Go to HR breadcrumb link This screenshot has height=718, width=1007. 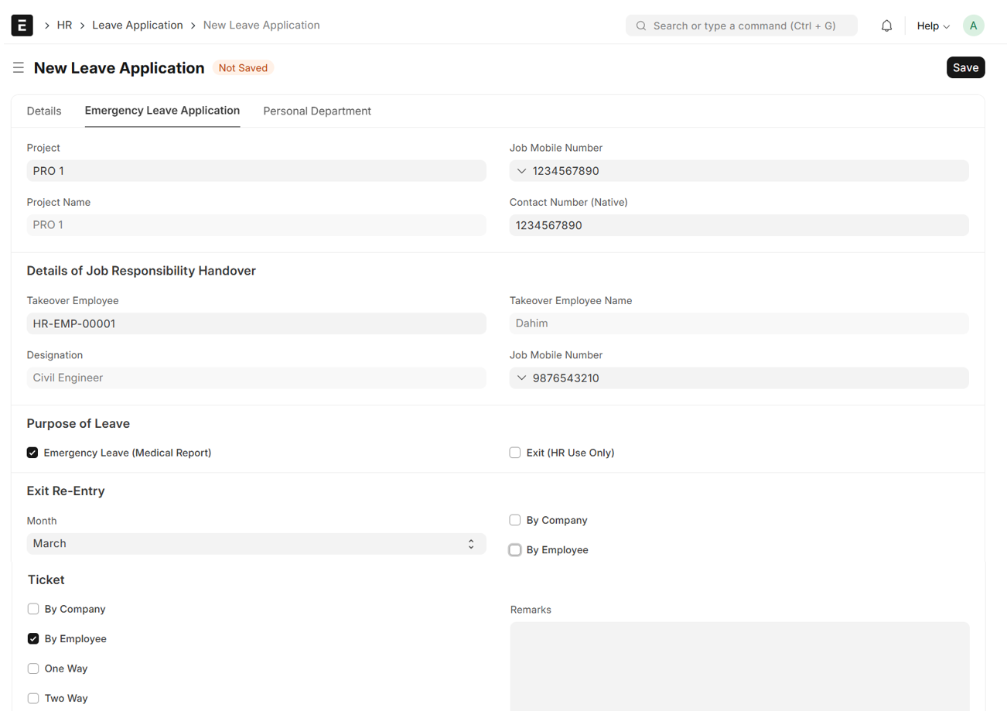pyautogui.click(x=64, y=26)
